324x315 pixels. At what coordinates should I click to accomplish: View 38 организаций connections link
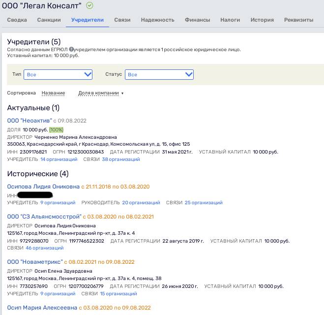[x=121, y=159]
